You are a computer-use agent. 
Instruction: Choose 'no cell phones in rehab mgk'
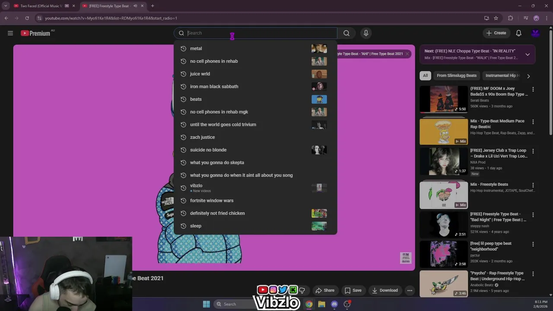tap(255, 112)
